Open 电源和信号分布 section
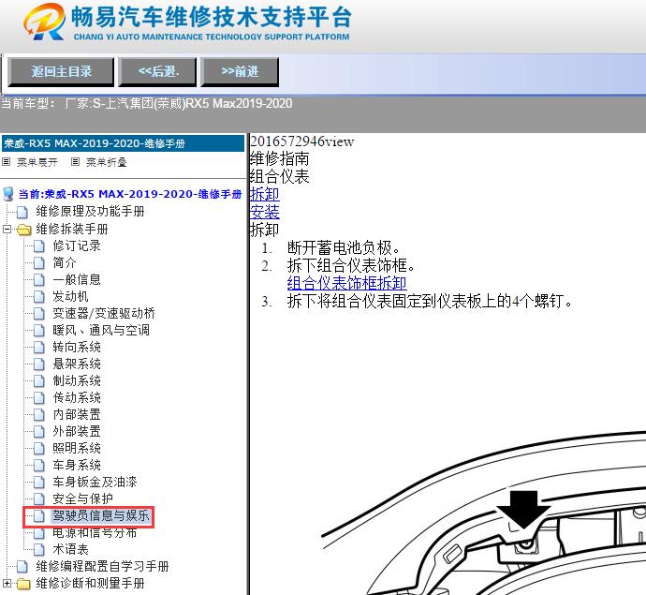Viewport: 646px width, 595px height. pos(95,533)
